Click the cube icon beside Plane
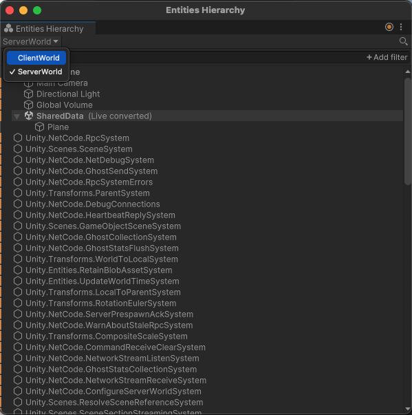Viewport: 412px width, 415px height. [39, 127]
